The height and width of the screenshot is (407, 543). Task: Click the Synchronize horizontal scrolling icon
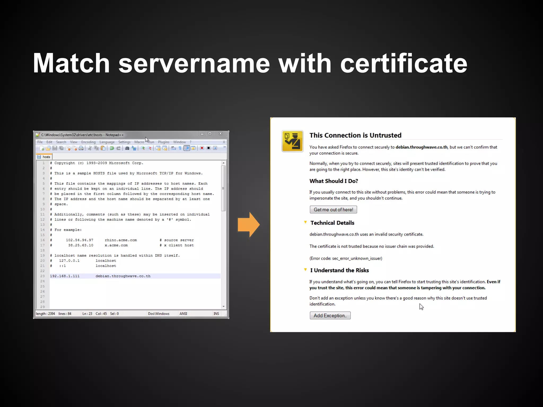(165, 148)
